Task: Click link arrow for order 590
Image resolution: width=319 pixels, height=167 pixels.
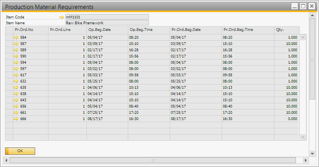Action: [x=16, y=56]
